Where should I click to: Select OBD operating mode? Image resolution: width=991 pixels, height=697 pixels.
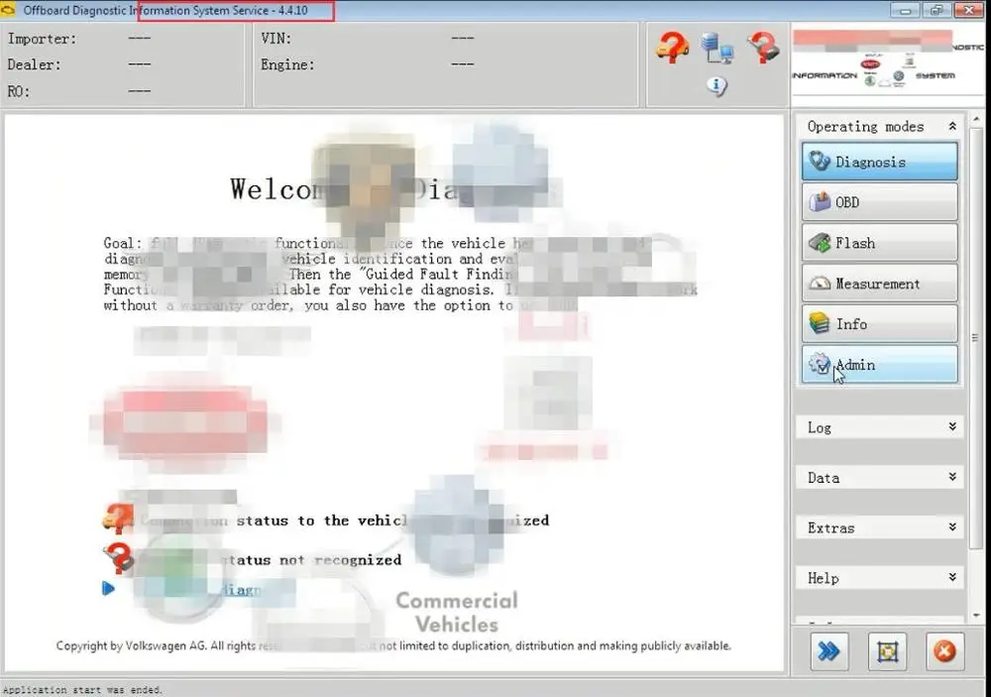click(x=880, y=202)
